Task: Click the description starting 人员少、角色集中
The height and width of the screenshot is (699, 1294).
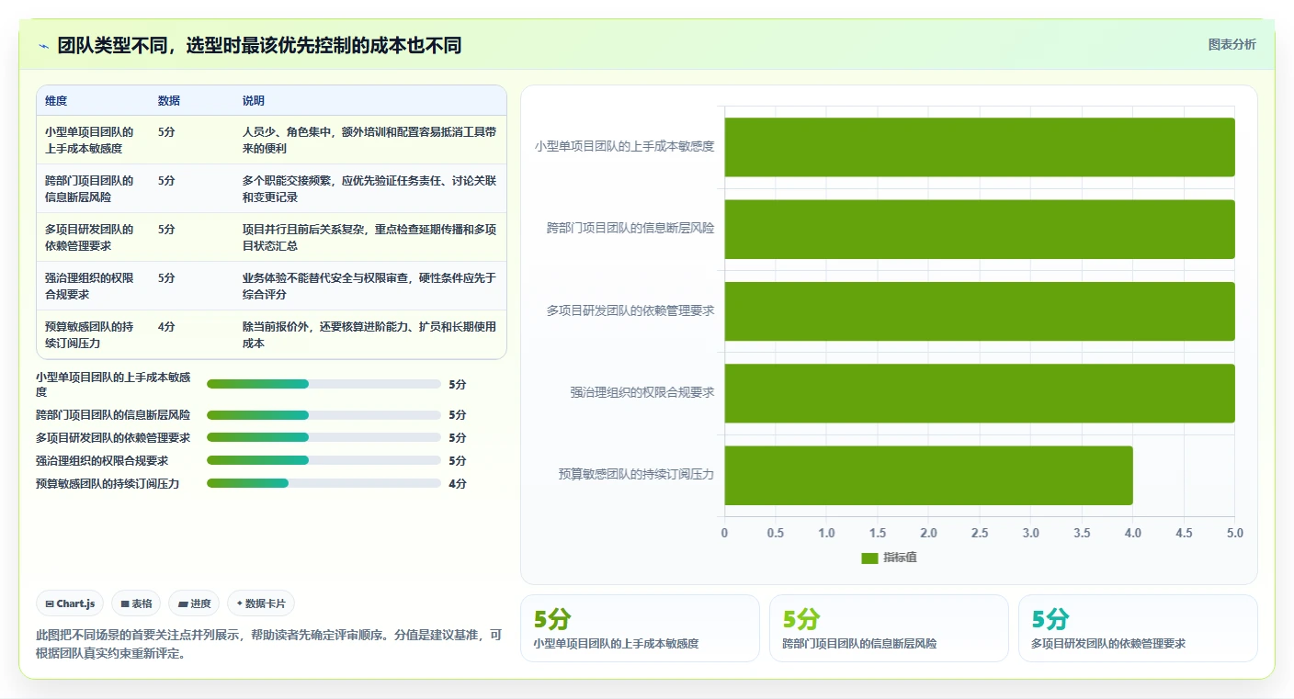Action: 369,141
